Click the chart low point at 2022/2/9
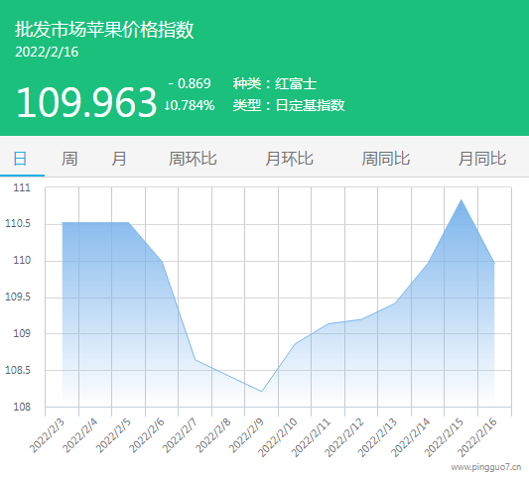This screenshot has height=477, width=529. [261, 392]
